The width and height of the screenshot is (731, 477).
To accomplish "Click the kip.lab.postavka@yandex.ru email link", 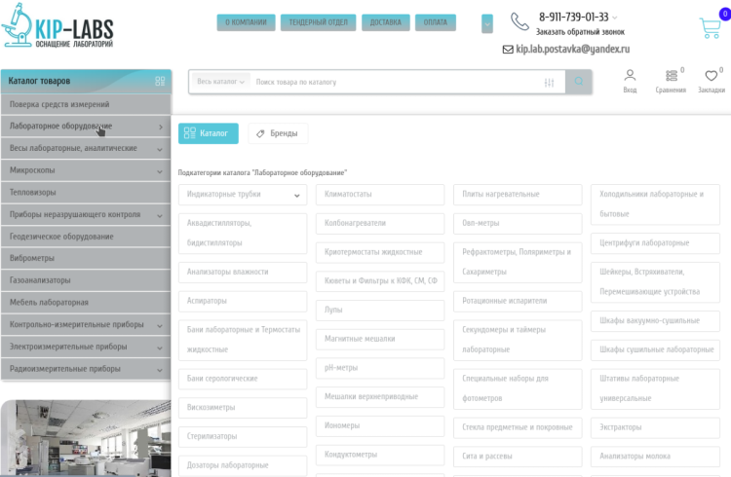I will (572, 49).
